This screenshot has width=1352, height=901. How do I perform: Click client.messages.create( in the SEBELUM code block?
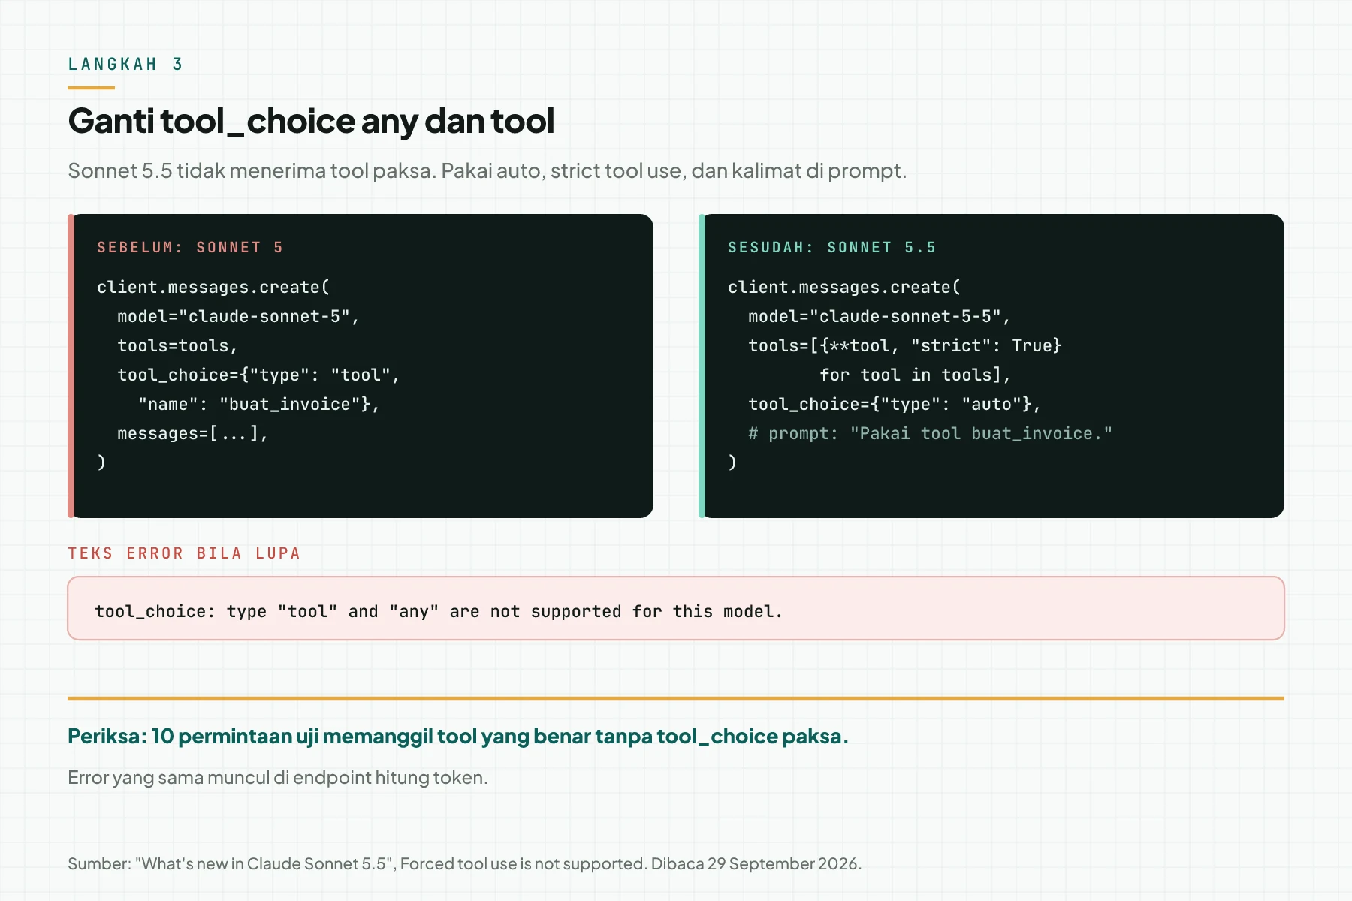[x=213, y=288]
